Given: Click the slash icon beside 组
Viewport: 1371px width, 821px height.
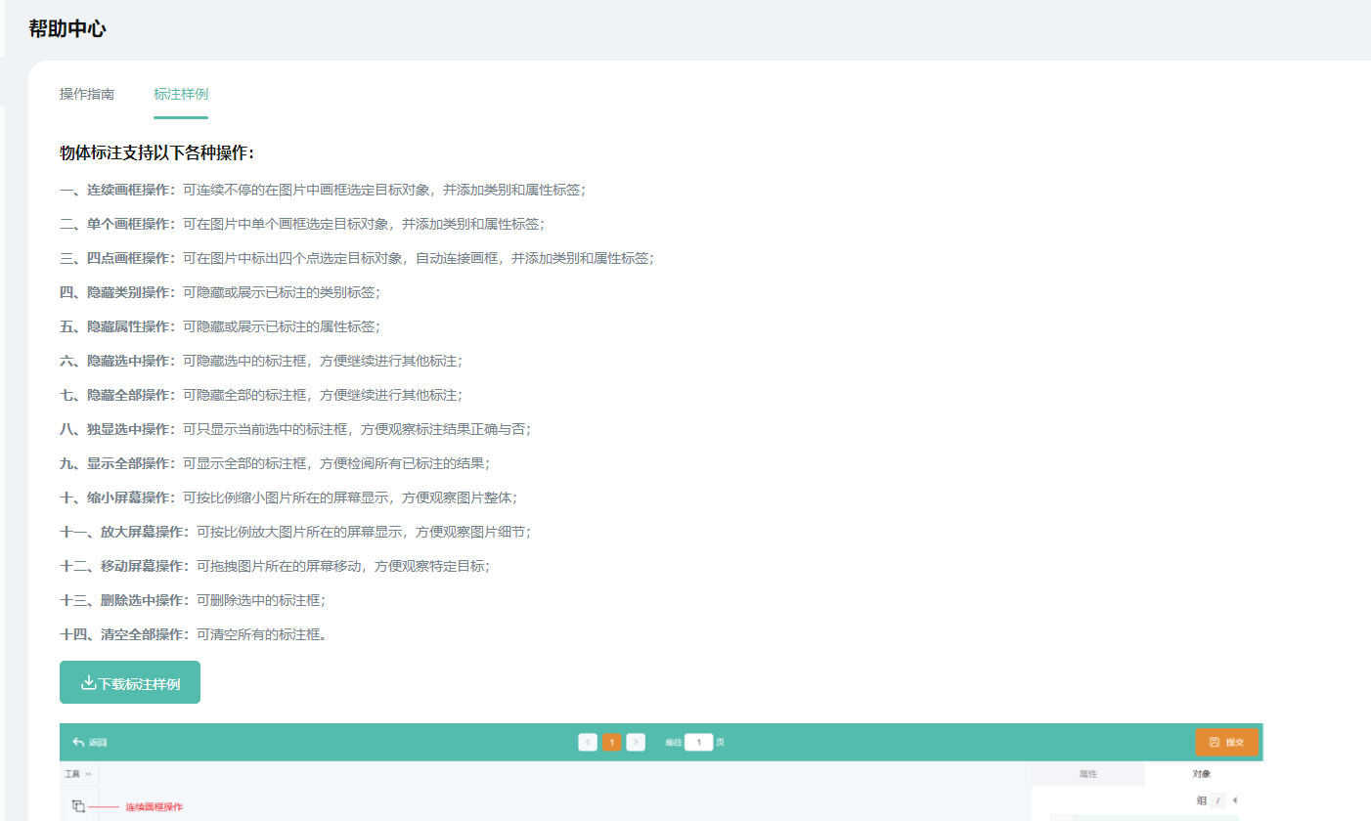Looking at the screenshot, I should (1217, 800).
